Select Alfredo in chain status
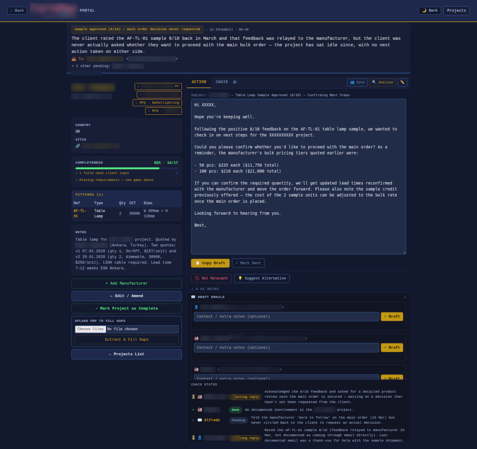 pyautogui.click(x=212, y=420)
